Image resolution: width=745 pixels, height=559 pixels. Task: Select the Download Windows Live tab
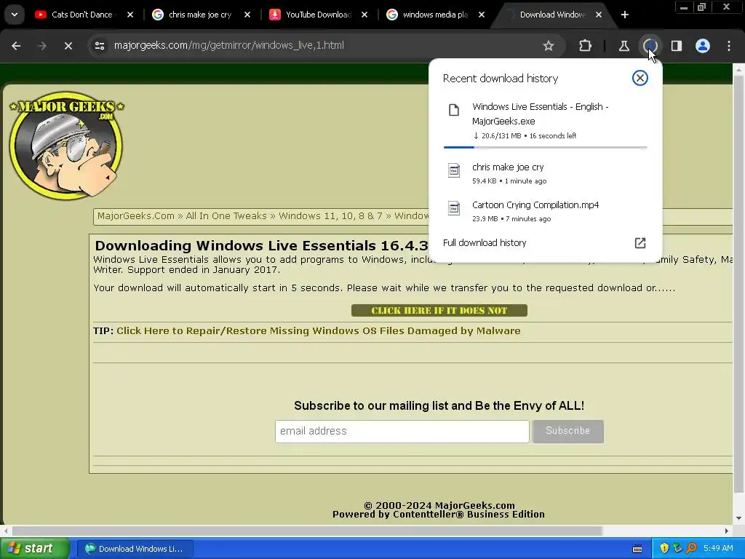[x=551, y=15]
